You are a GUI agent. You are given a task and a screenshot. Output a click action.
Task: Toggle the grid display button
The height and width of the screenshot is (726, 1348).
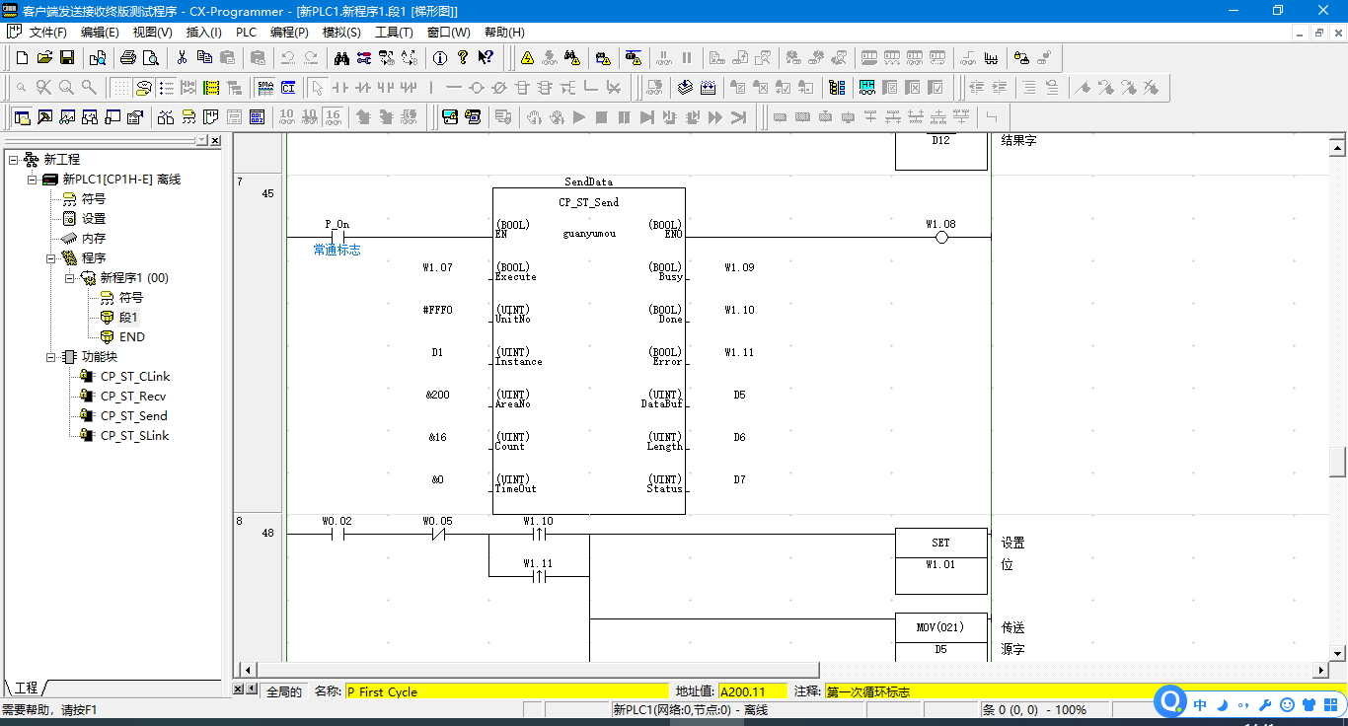[119, 88]
